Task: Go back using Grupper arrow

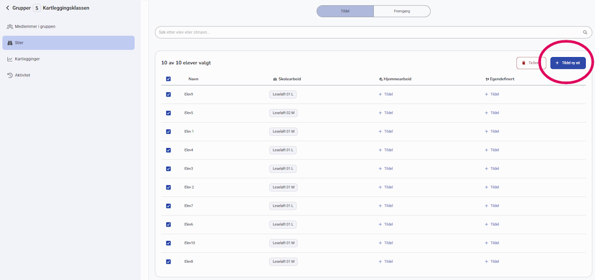Action: click(x=7, y=8)
